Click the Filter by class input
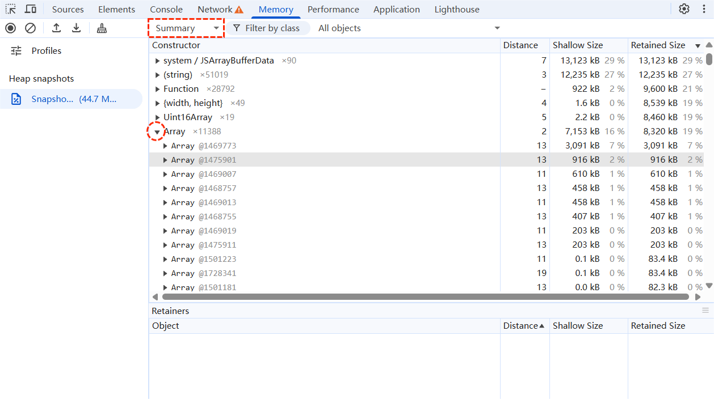714x399 pixels. [272, 28]
